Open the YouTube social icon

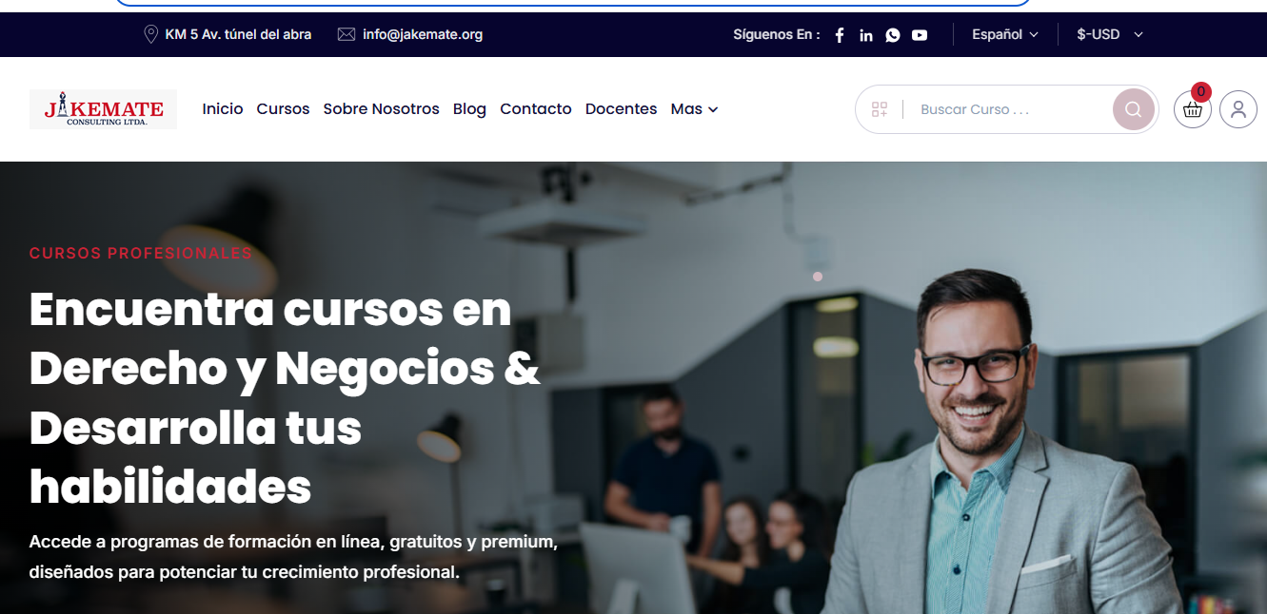920,35
